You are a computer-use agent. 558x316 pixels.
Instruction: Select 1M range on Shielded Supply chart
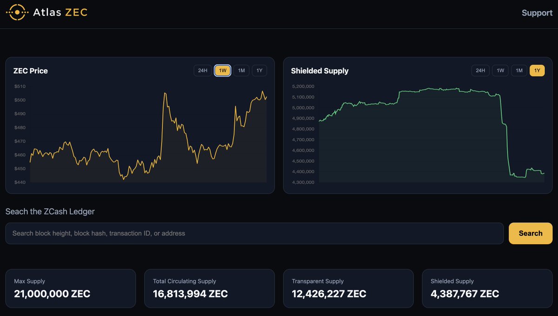519,71
